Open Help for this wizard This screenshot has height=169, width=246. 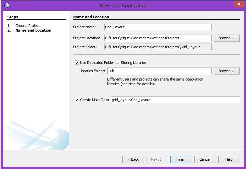(229, 159)
